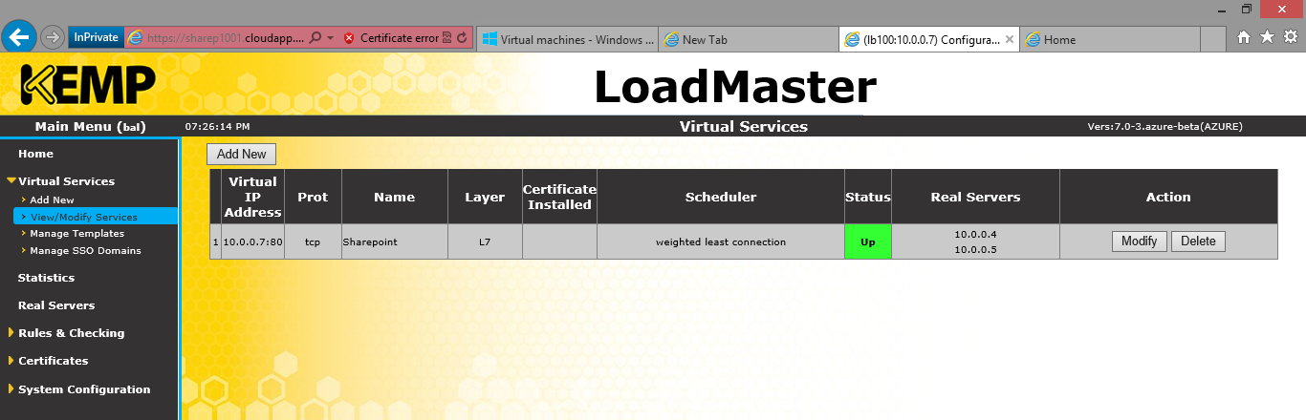Click the red Certificate error shield icon

tap(349, 38)
